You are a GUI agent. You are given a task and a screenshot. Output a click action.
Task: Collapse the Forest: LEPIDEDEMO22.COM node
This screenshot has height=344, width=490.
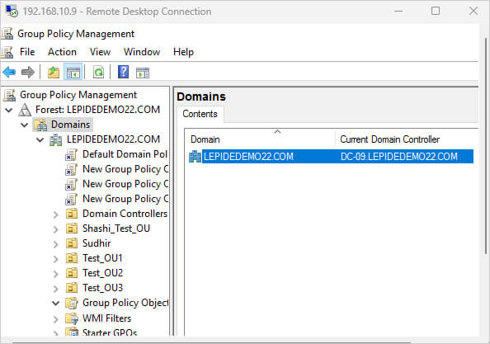point(9,110)
